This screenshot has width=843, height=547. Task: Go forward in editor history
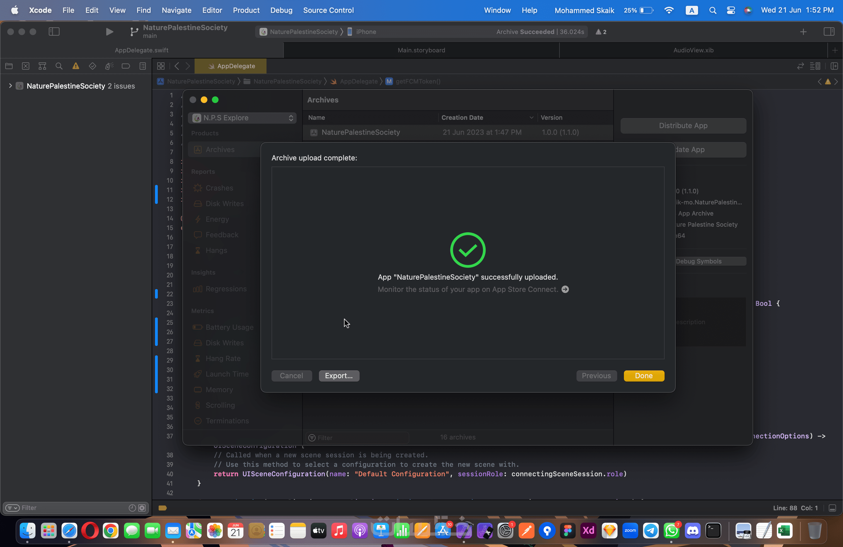pos(188,66)
